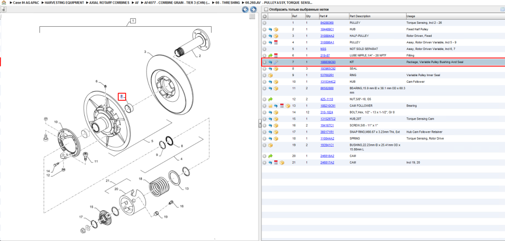Open part number 360171R1 link
The height and width of the screenshot is (241, 505).
[x=327, y=132]
